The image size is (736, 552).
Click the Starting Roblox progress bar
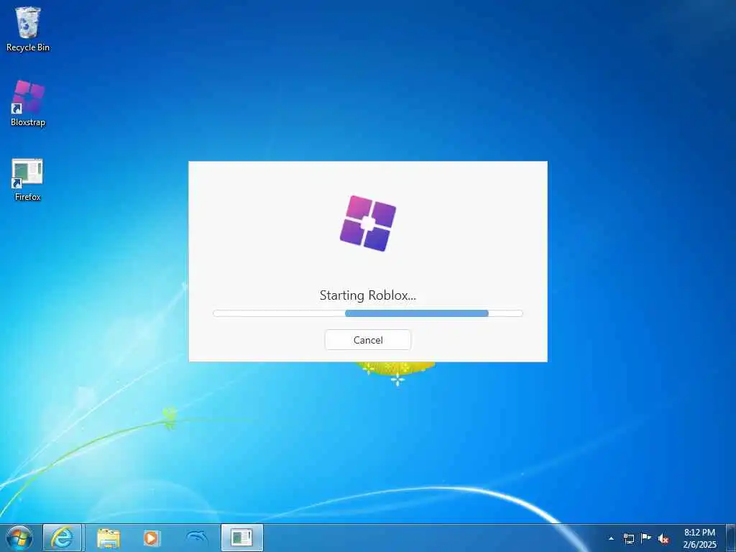pyautogui.click(x=367, y=313)
